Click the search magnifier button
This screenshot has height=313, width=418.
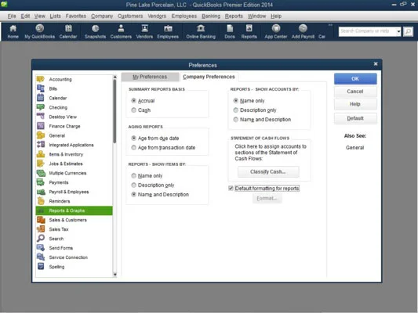(x=408, y=31)
